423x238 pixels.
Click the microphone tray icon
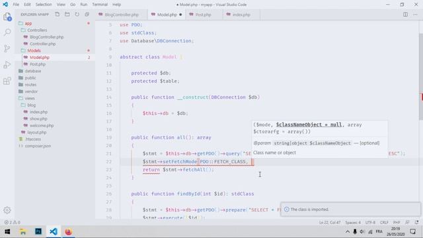(x=355, y=231)
